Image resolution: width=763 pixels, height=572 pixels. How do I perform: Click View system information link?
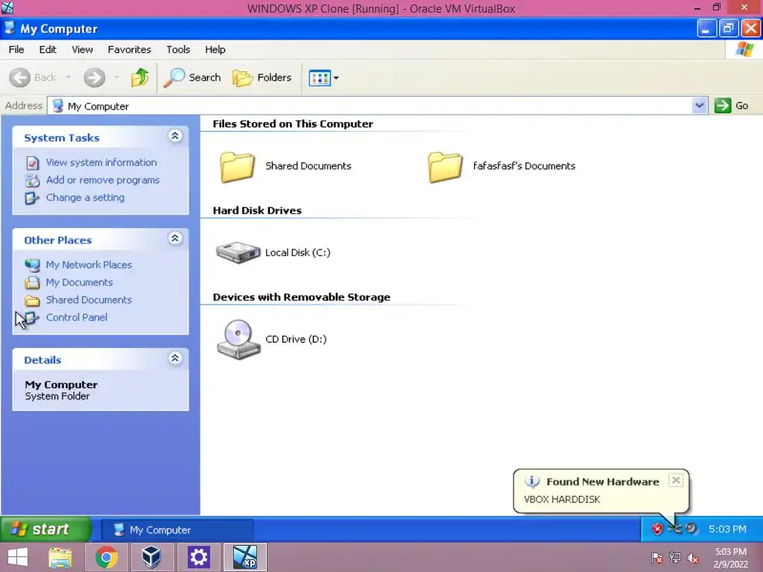(x=101, y=162)
